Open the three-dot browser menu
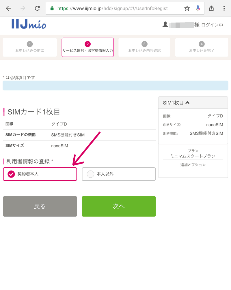The image size is (231, 290). click(x=224, y=8)
